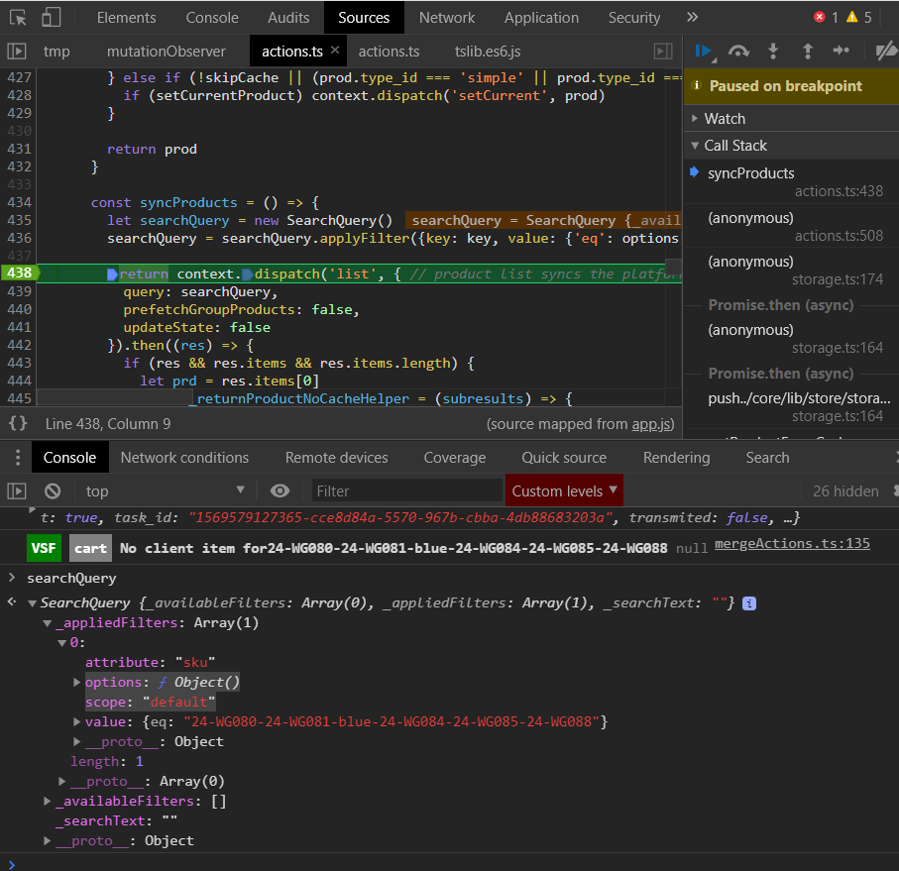
Task: Open the Audits tab
Action: (288, 18)
